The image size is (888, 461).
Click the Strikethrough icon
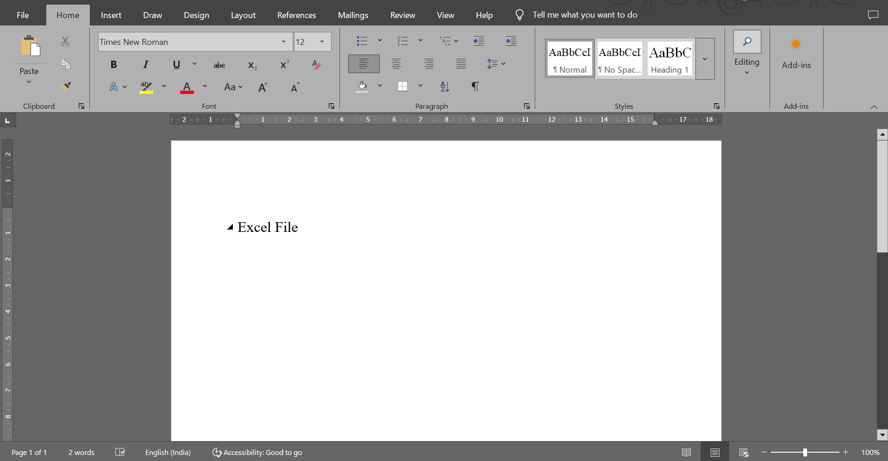click(x=219, y=65)
